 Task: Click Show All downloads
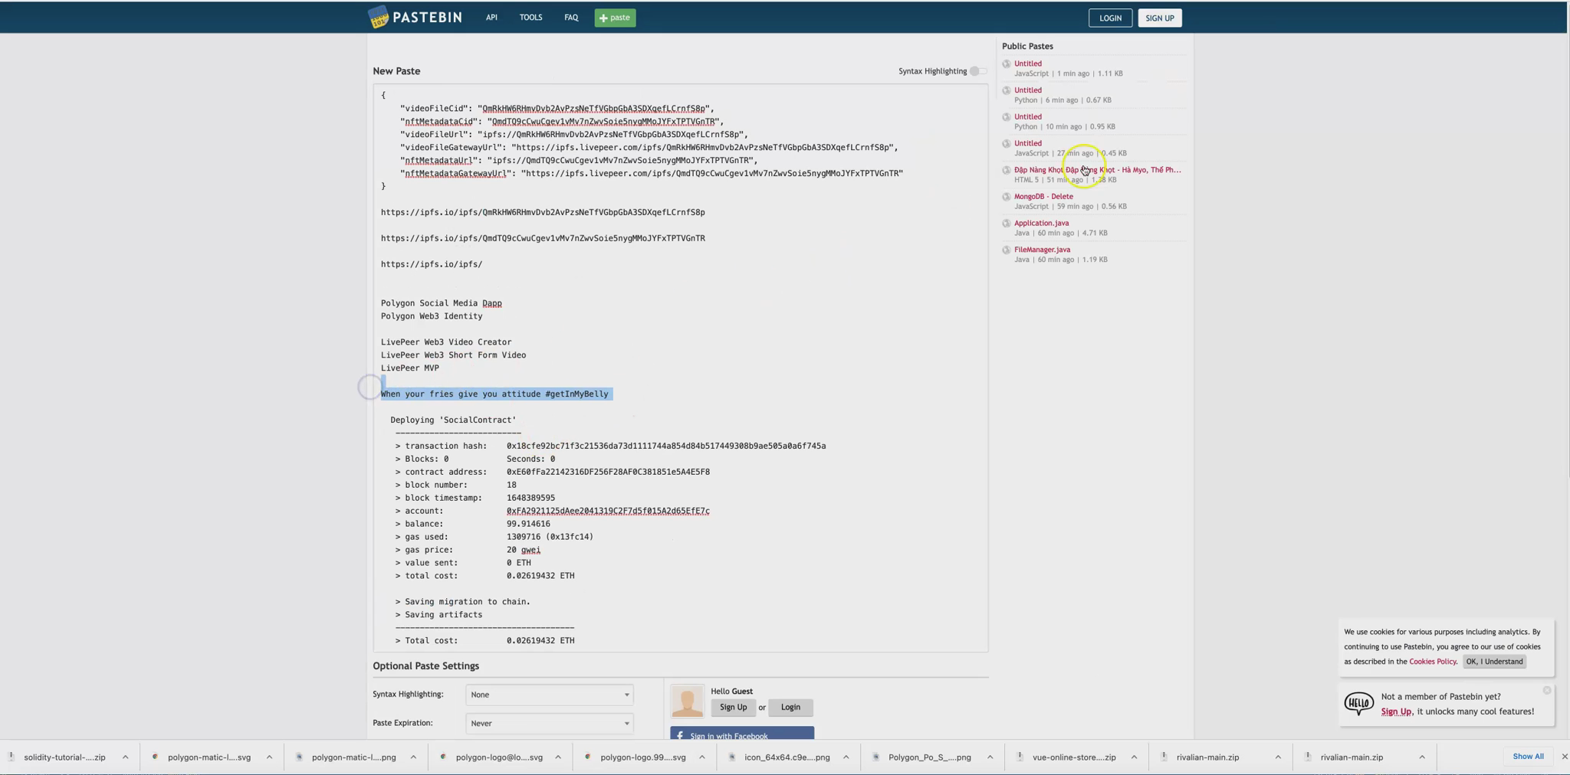pyautogui.click(x=1528, y=757)
